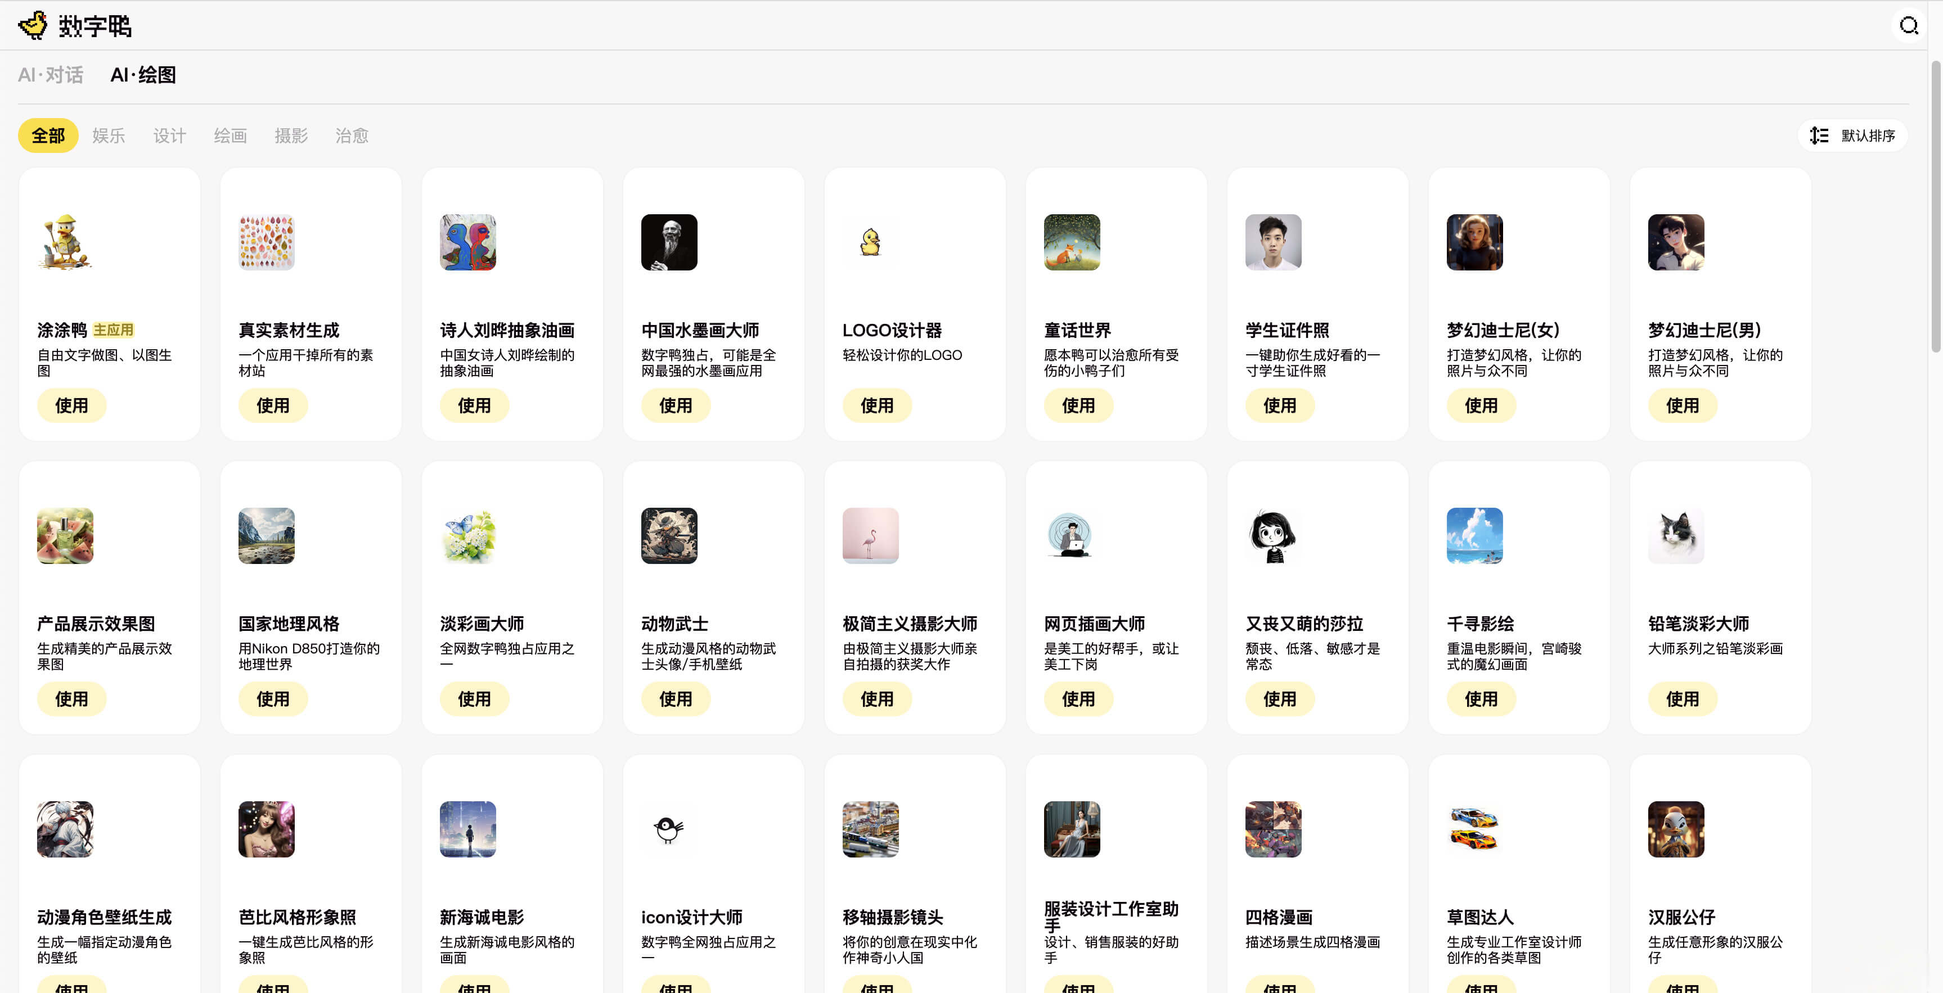Click the 数字鸭 duck logo
The image size is (1943, 993).
pos(33,26)
